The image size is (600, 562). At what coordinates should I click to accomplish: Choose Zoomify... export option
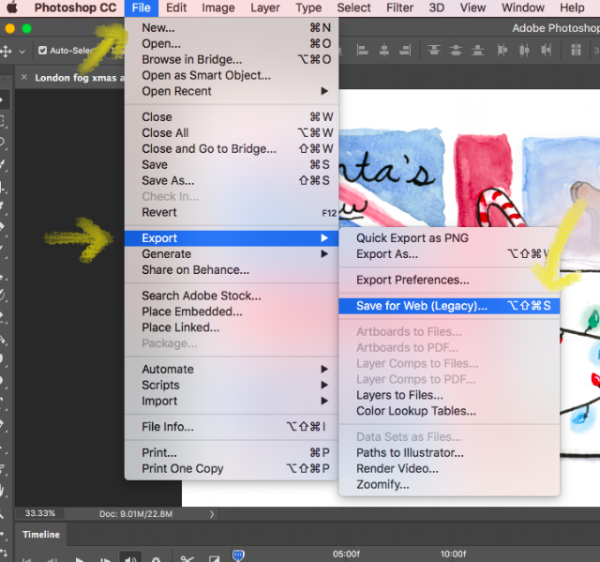pyautogui.click(x=449, y=484)
